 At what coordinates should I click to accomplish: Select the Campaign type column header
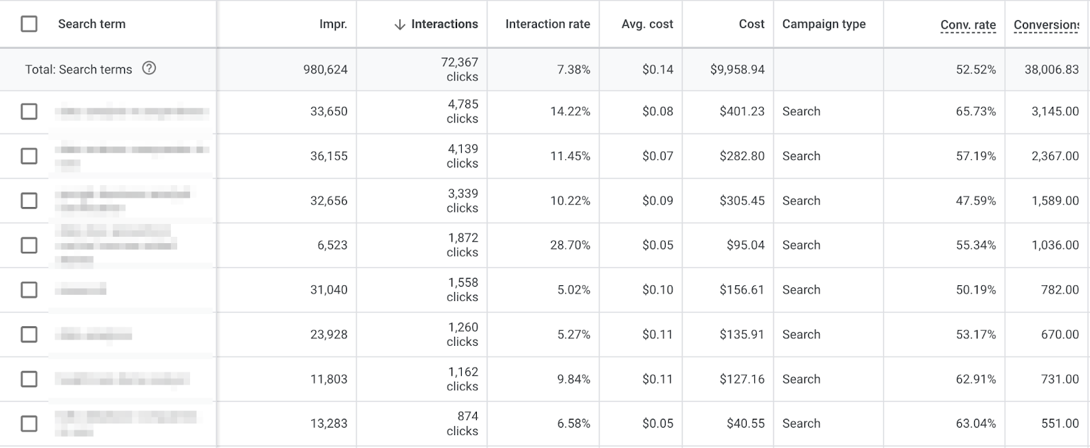(824, 24)
